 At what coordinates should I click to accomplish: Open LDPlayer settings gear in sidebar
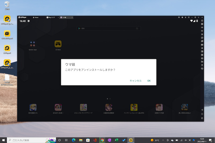tap(202, 21)
